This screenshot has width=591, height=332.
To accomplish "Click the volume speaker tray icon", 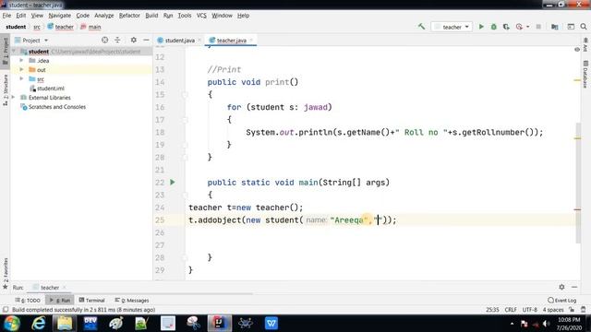I will click(x=546, y=324).
